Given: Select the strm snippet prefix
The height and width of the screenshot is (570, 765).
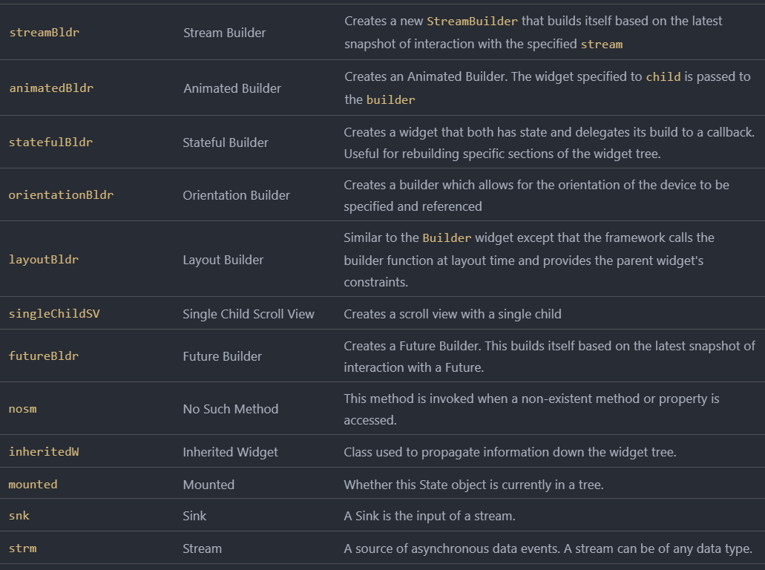Looking at the screenshot, I should 22,548.
